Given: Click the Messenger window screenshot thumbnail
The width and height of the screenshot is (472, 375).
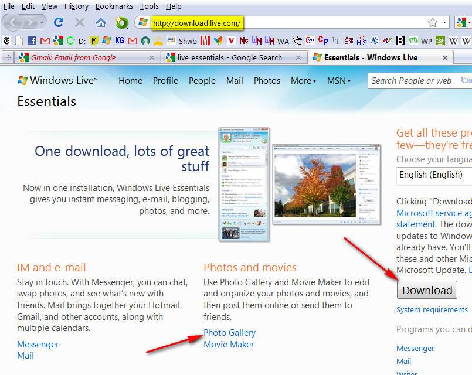Looking at the screenshot, I should (x=244, y=185).
